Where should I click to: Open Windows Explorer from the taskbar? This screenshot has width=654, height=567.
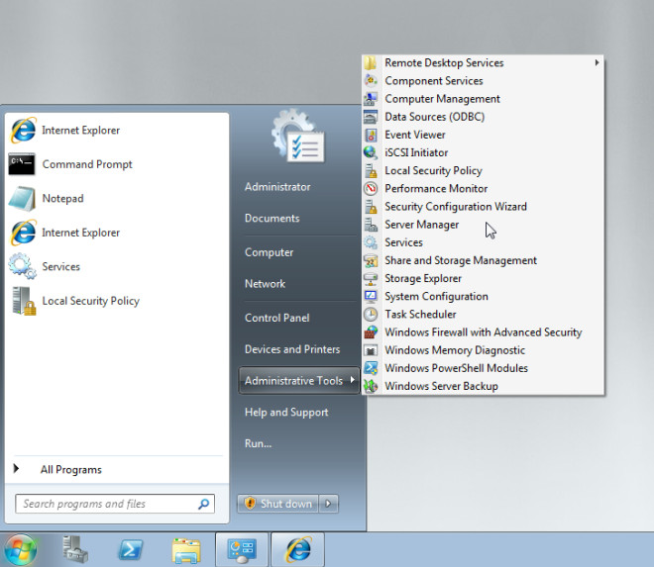point(186,550)
